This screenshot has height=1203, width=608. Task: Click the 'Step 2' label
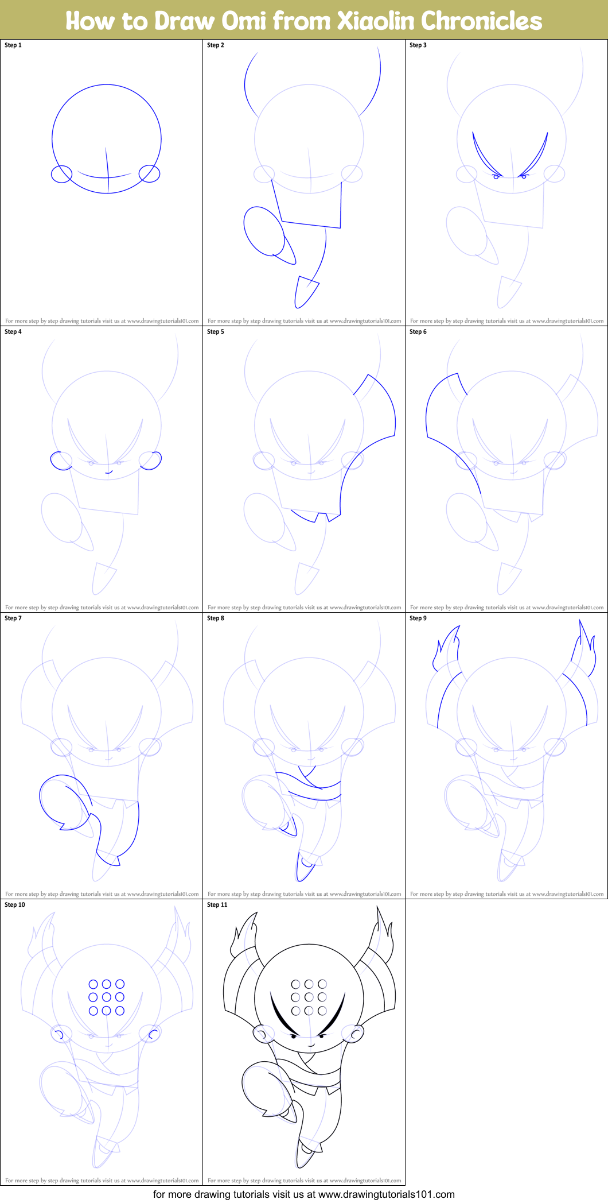coord(216,45)
